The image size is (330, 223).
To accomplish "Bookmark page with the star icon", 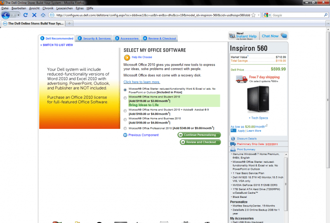I will pyautogui.click(x=253, y=15).
